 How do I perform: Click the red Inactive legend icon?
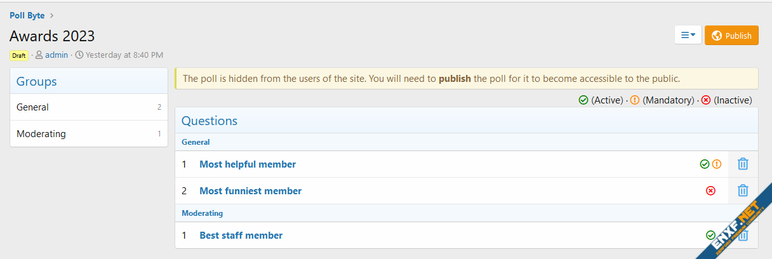click(x=706, y=100)
